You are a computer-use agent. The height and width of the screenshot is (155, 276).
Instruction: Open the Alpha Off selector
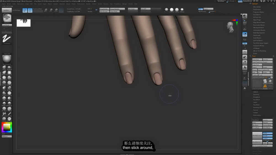tap(7, 50)
